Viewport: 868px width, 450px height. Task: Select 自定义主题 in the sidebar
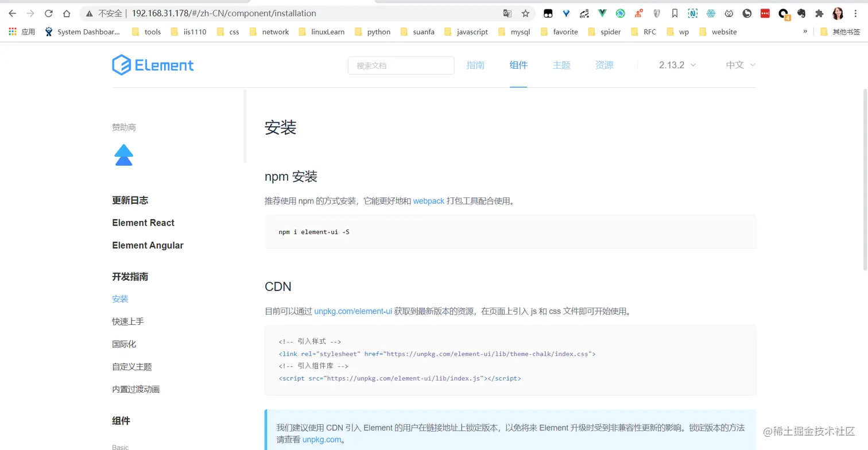click(x=132, y=366)
